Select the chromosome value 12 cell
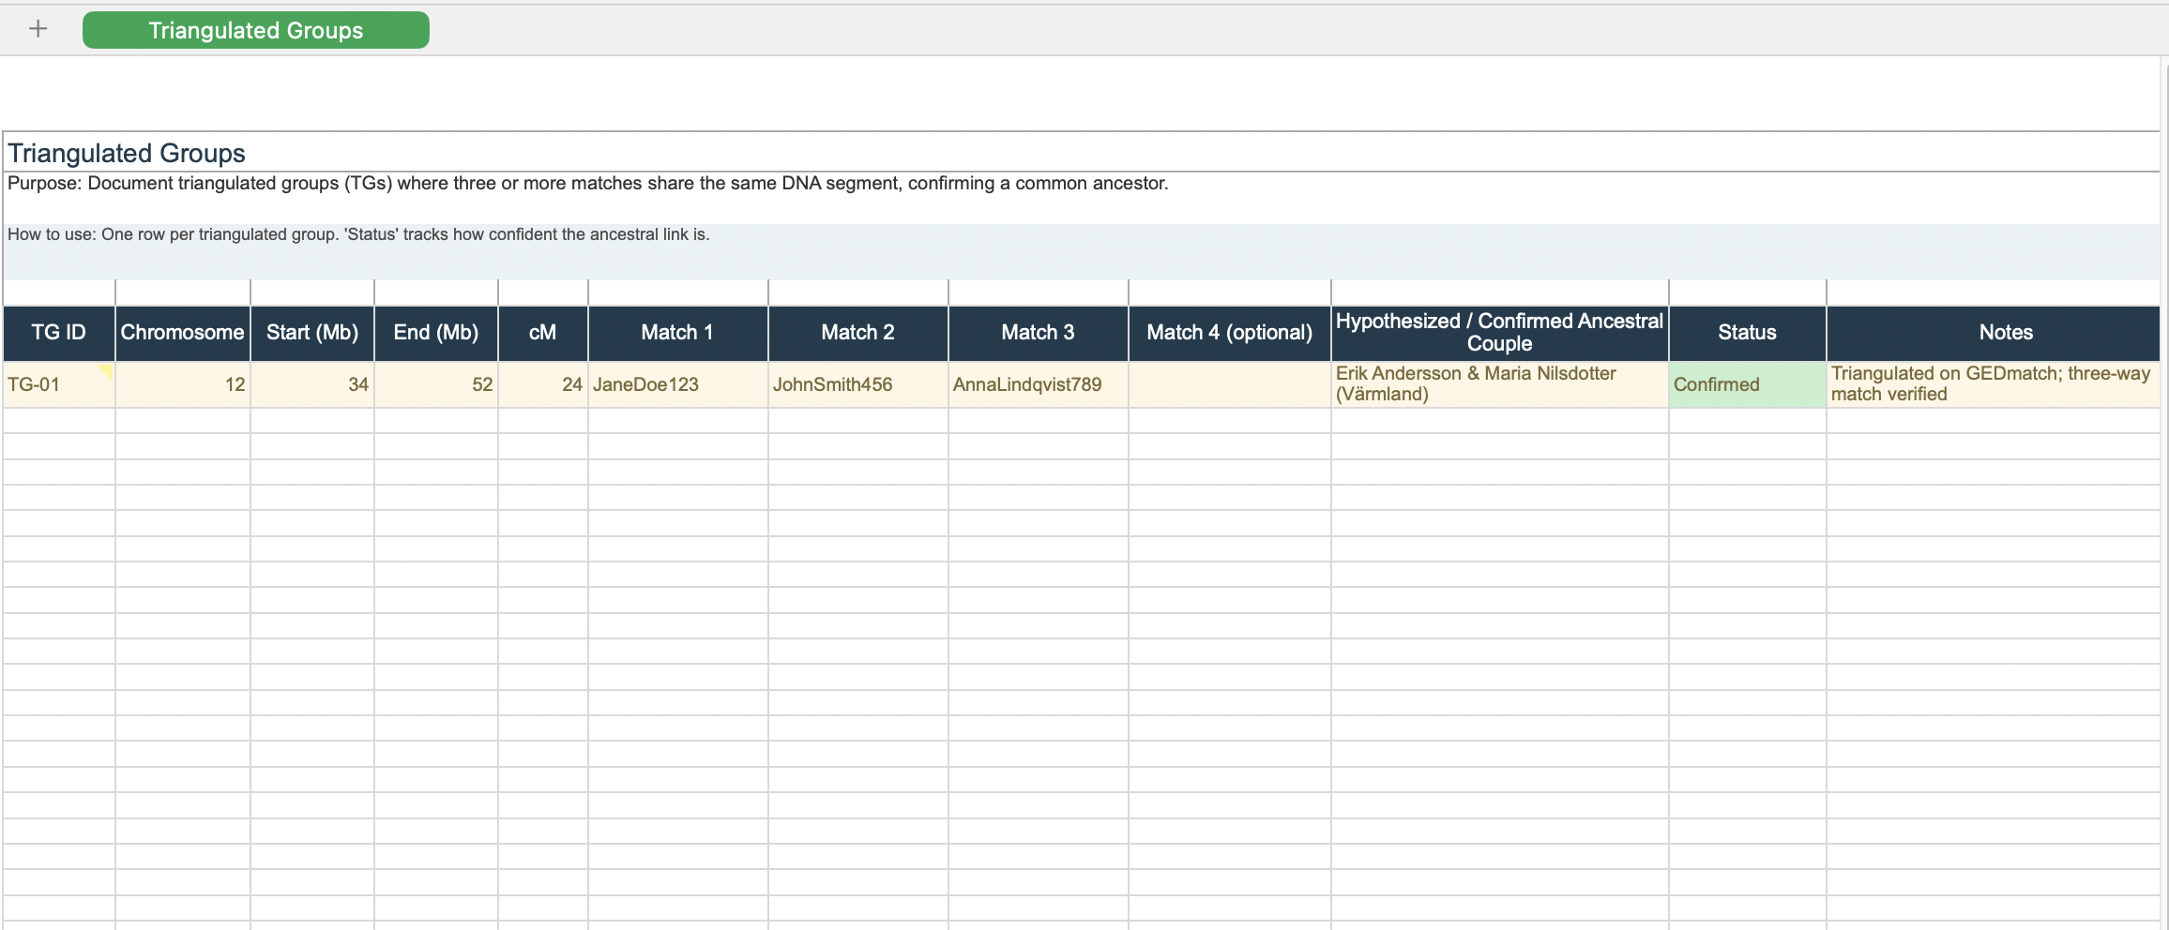Image resolution: width=2169 pixels, height=930 pixels. pos(183,384)
